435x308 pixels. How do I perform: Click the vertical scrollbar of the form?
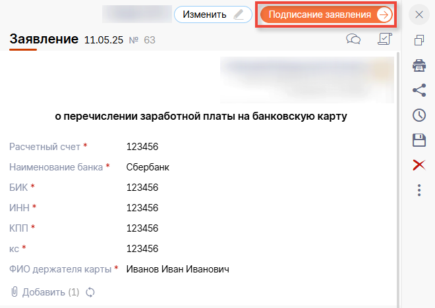pos(398,165)
